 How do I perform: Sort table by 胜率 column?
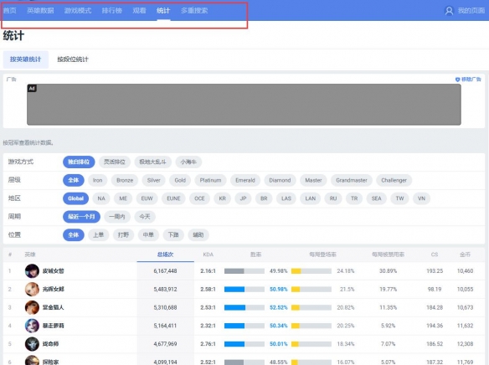click(255, 254)
